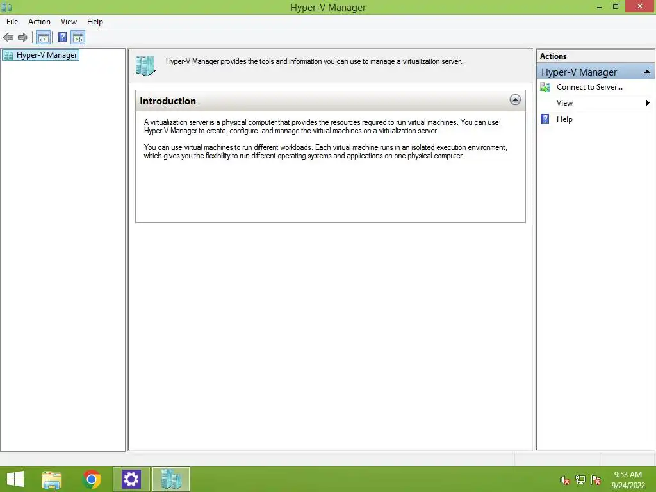Toggle the Show/Hide Action Pane toolbar icon
Screen dimensions: 656x492
[78, 38]
